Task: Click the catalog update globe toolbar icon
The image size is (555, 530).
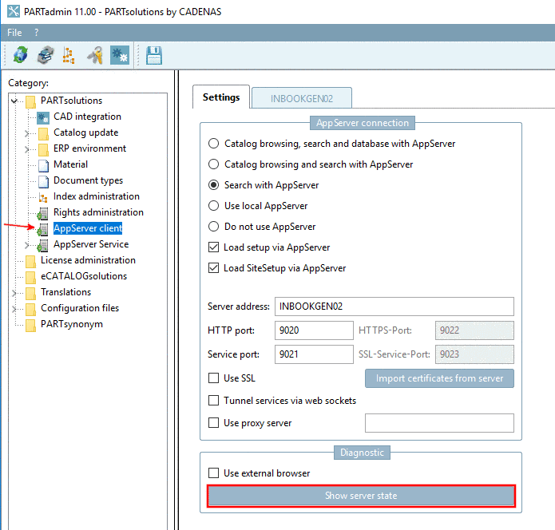Action: pyautogui.click(x=20, y=55)
